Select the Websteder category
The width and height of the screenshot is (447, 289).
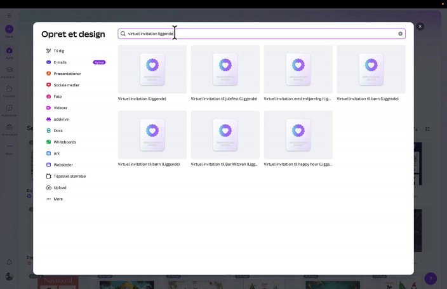(63, 165)
